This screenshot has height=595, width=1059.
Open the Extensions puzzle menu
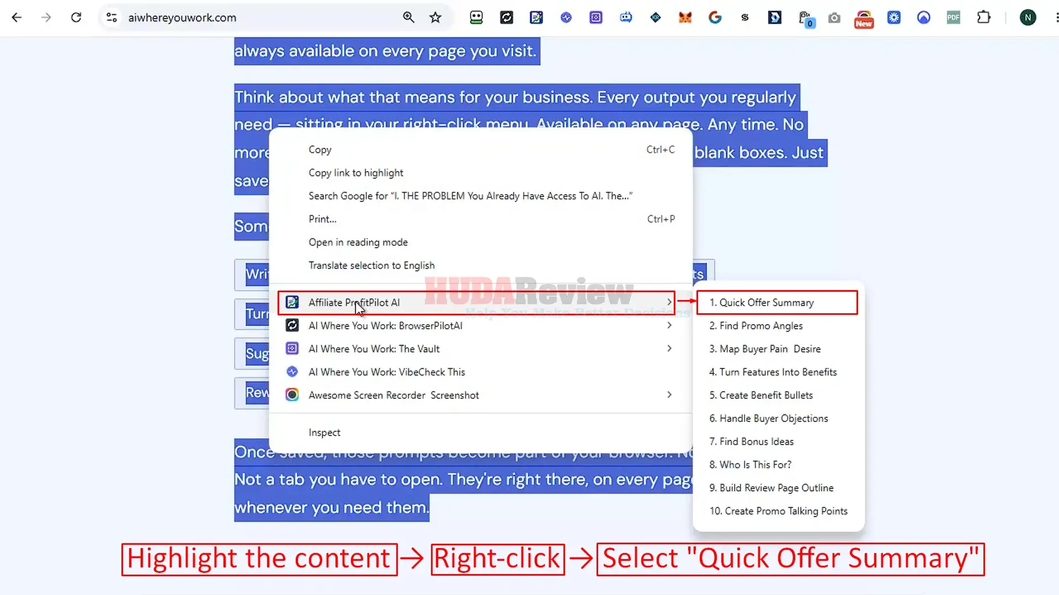983,18
